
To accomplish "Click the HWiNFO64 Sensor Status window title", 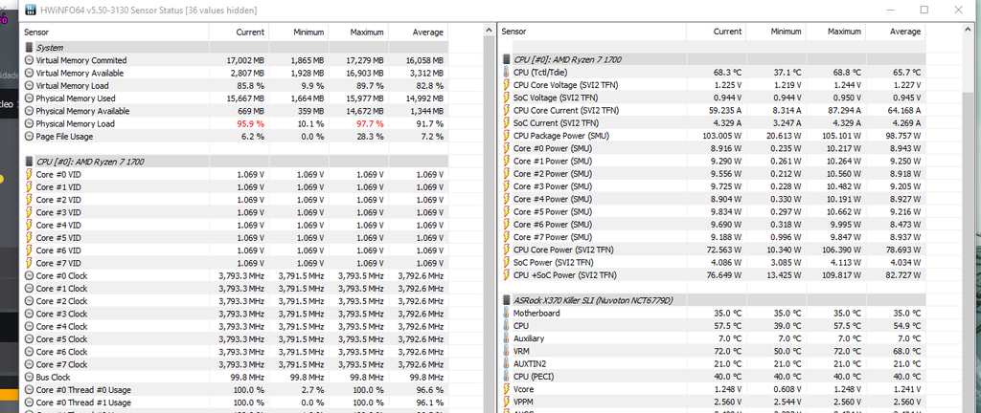I will click(148, 10).
